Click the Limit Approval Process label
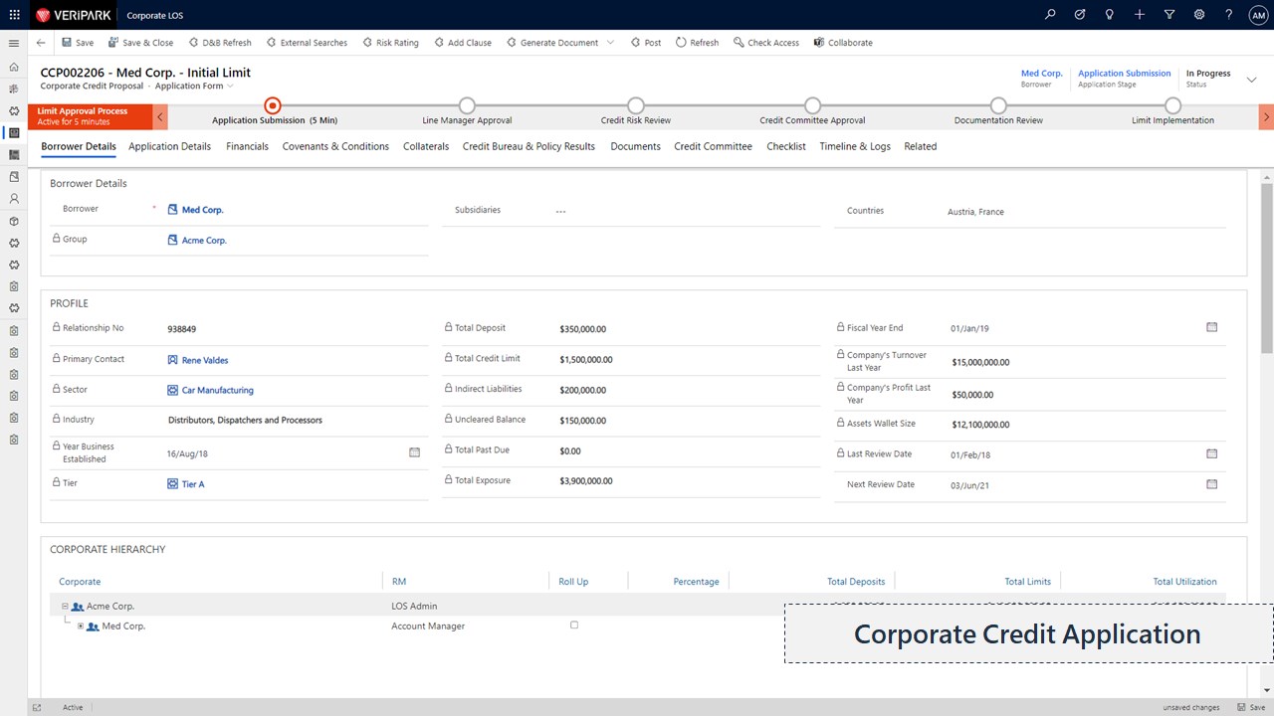This screenshot has width=1274, height=716. click(83, 111)
